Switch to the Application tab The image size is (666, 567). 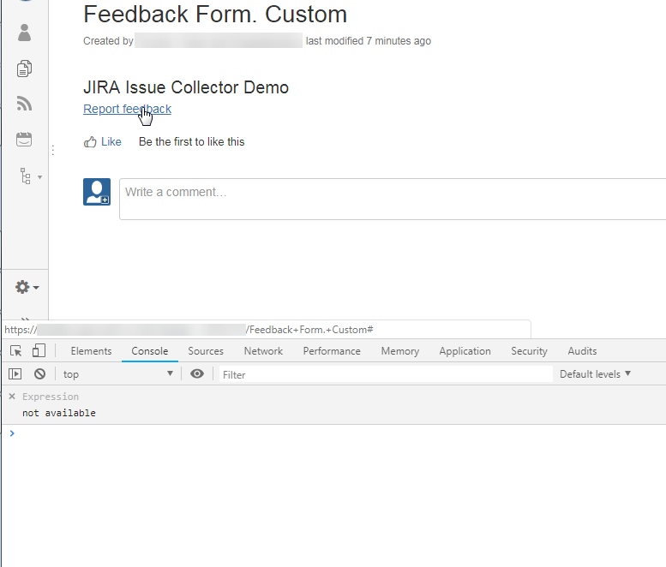coord(465,351)
